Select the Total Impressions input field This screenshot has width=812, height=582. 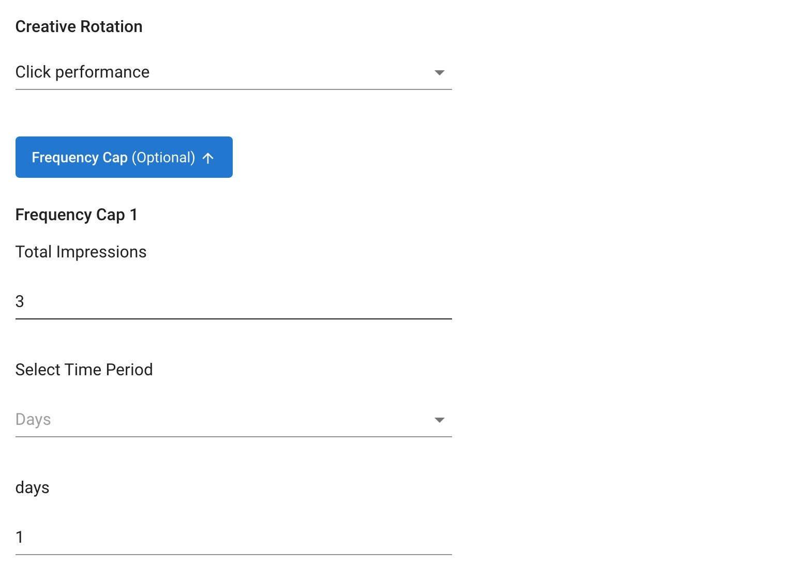coord(233,301)
